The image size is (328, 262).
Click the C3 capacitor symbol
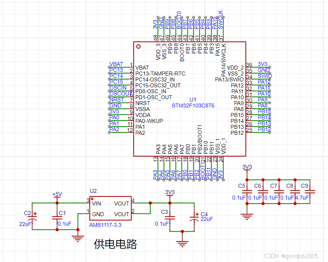click(170, 218)
